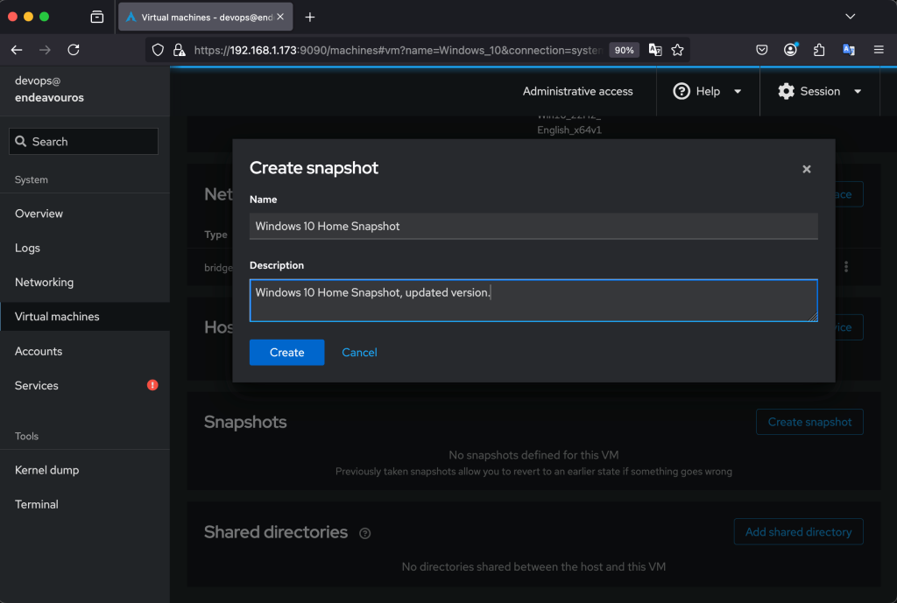Focus the snapshot Description text area
This screenshot has height=603, width=897.
pyautogui.click(x=533, y=300)
